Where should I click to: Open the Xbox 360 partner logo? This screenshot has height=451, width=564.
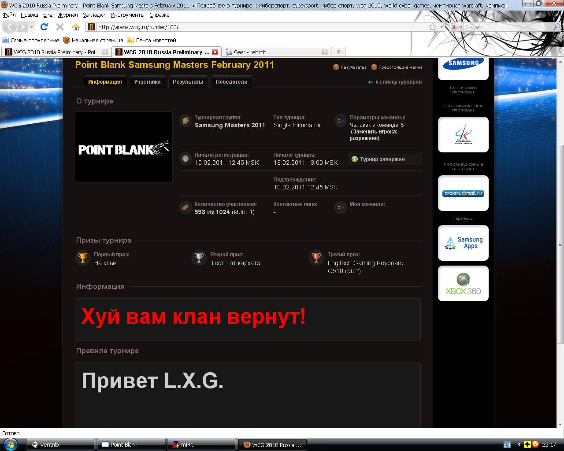pos(463,284)
